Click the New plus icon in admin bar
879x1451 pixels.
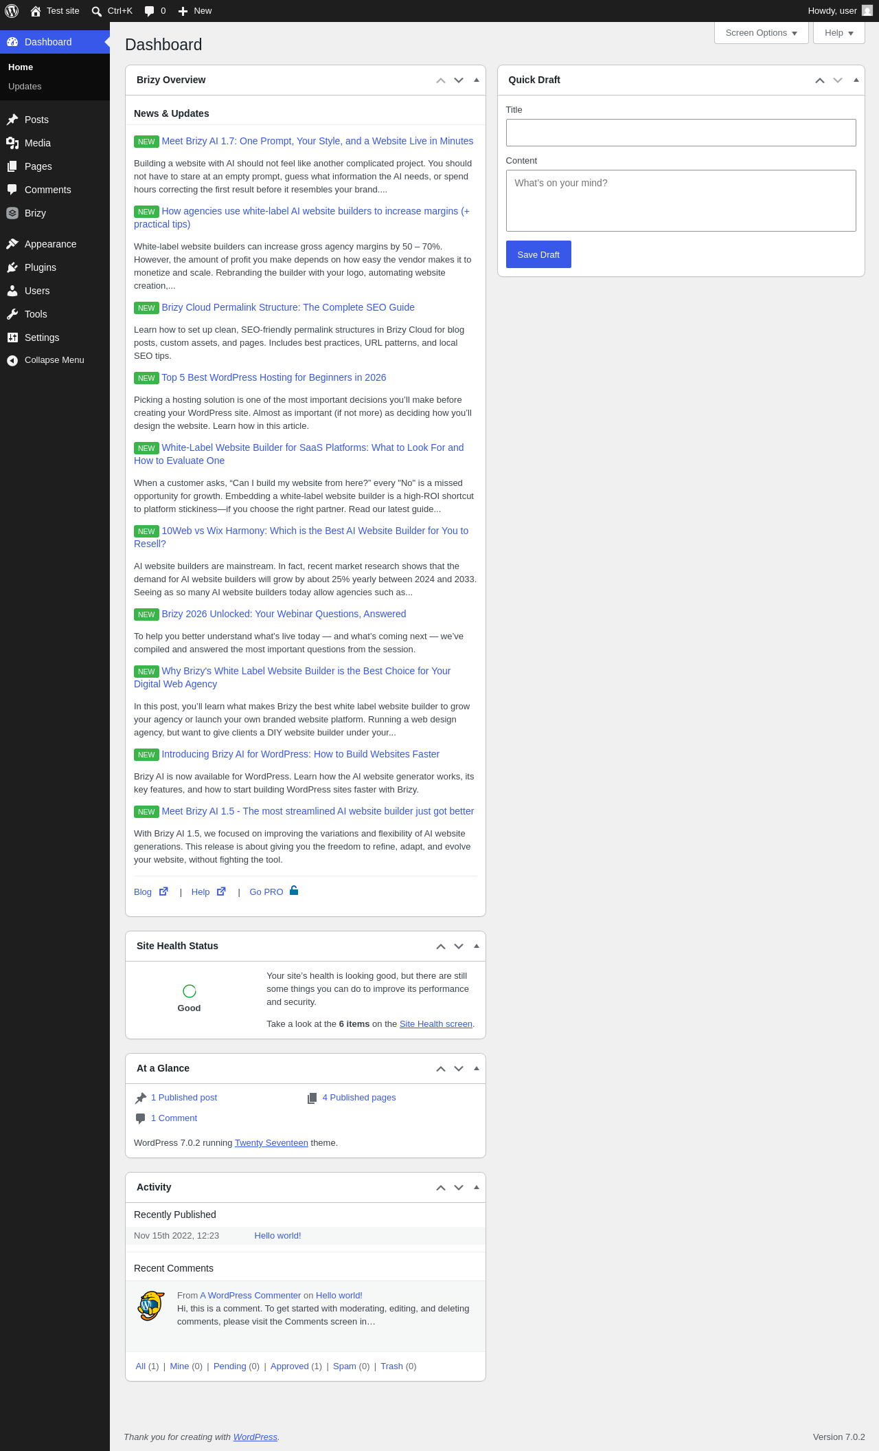(x=183, y=11)
